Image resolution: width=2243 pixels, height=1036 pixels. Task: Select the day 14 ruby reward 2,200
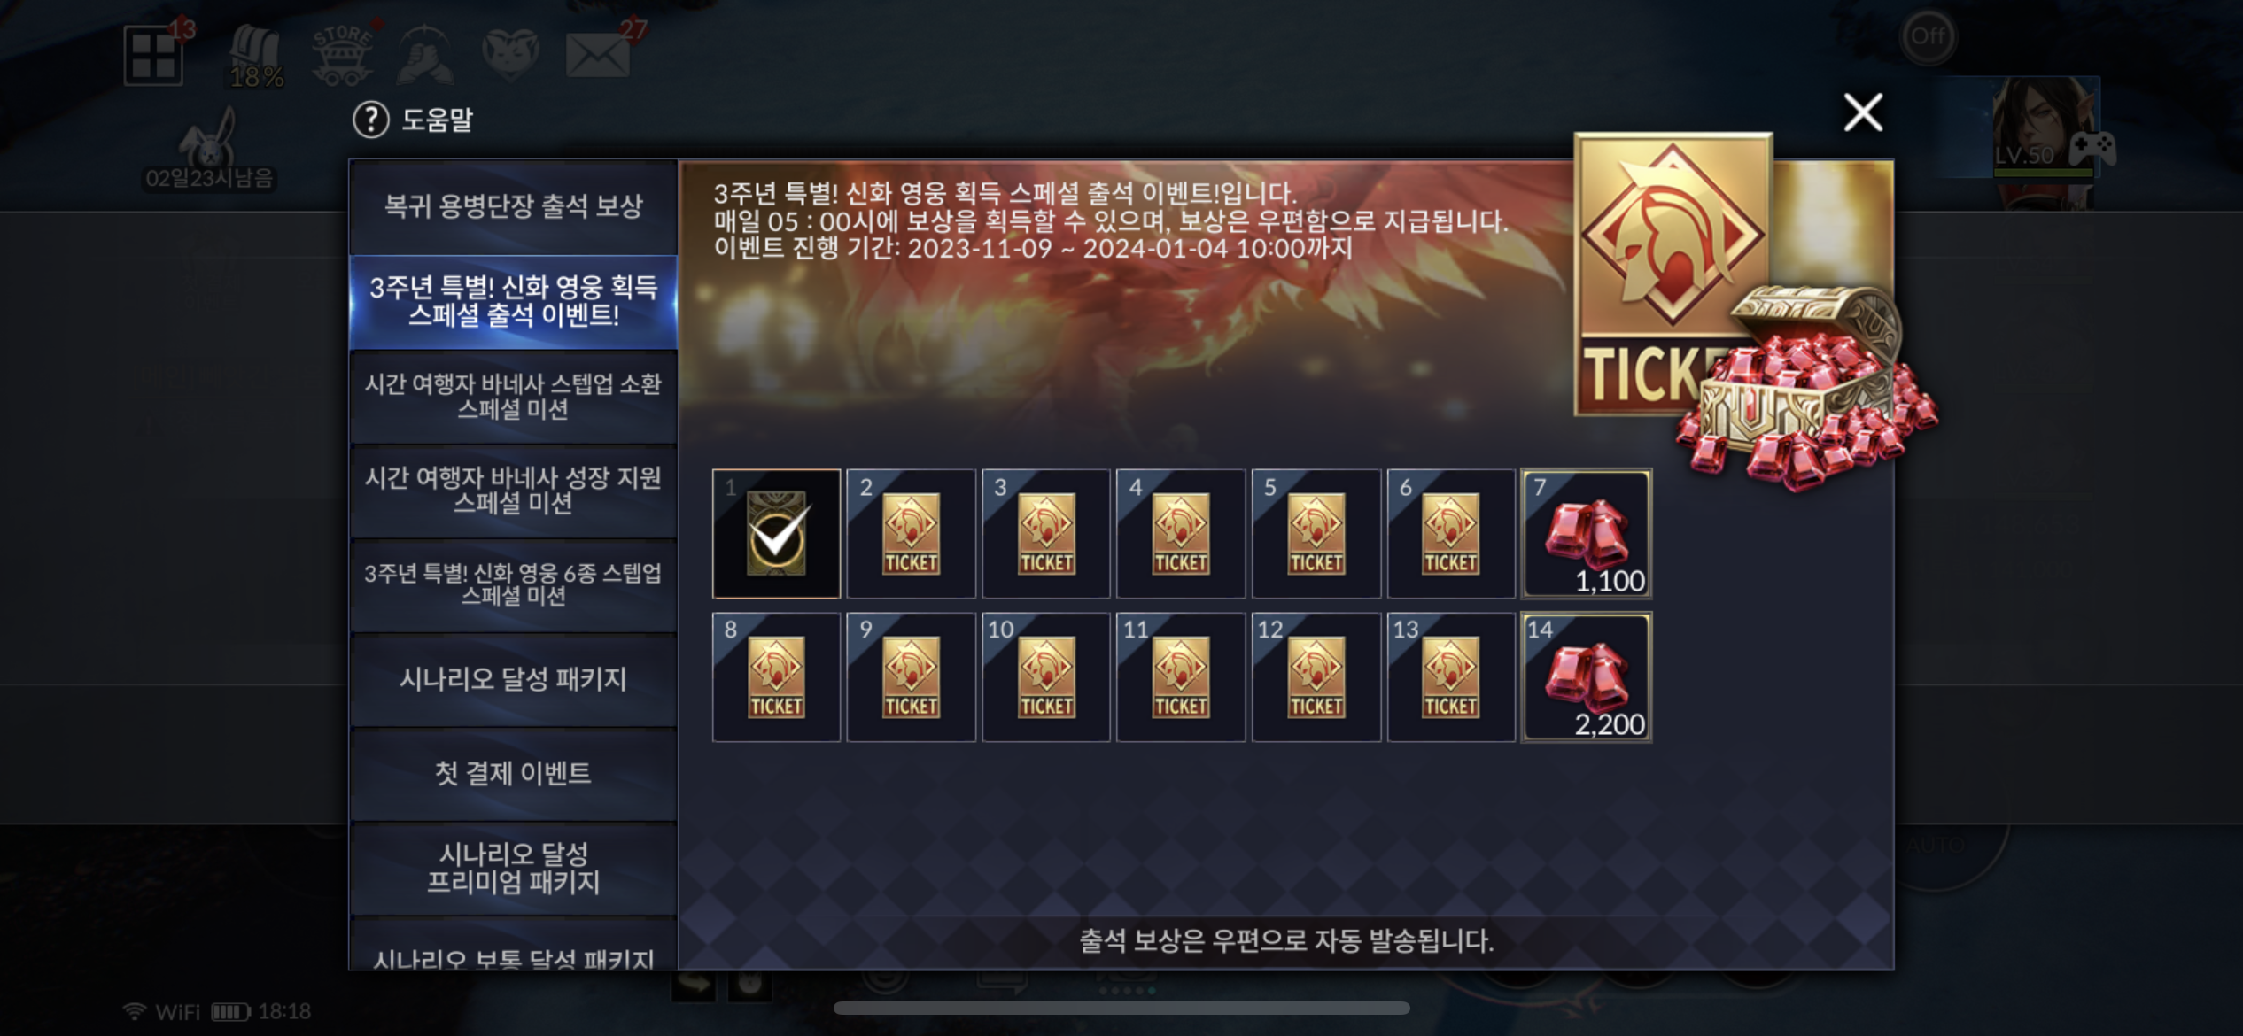click(1586, 677)
